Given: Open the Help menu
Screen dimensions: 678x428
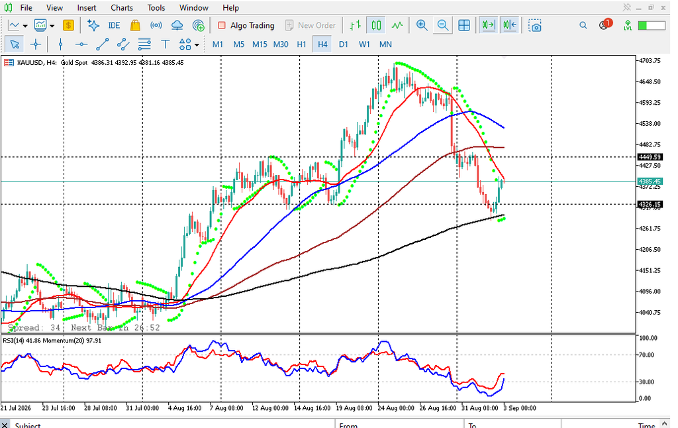Looking at the screenshot, I should (x=231, y=8).
